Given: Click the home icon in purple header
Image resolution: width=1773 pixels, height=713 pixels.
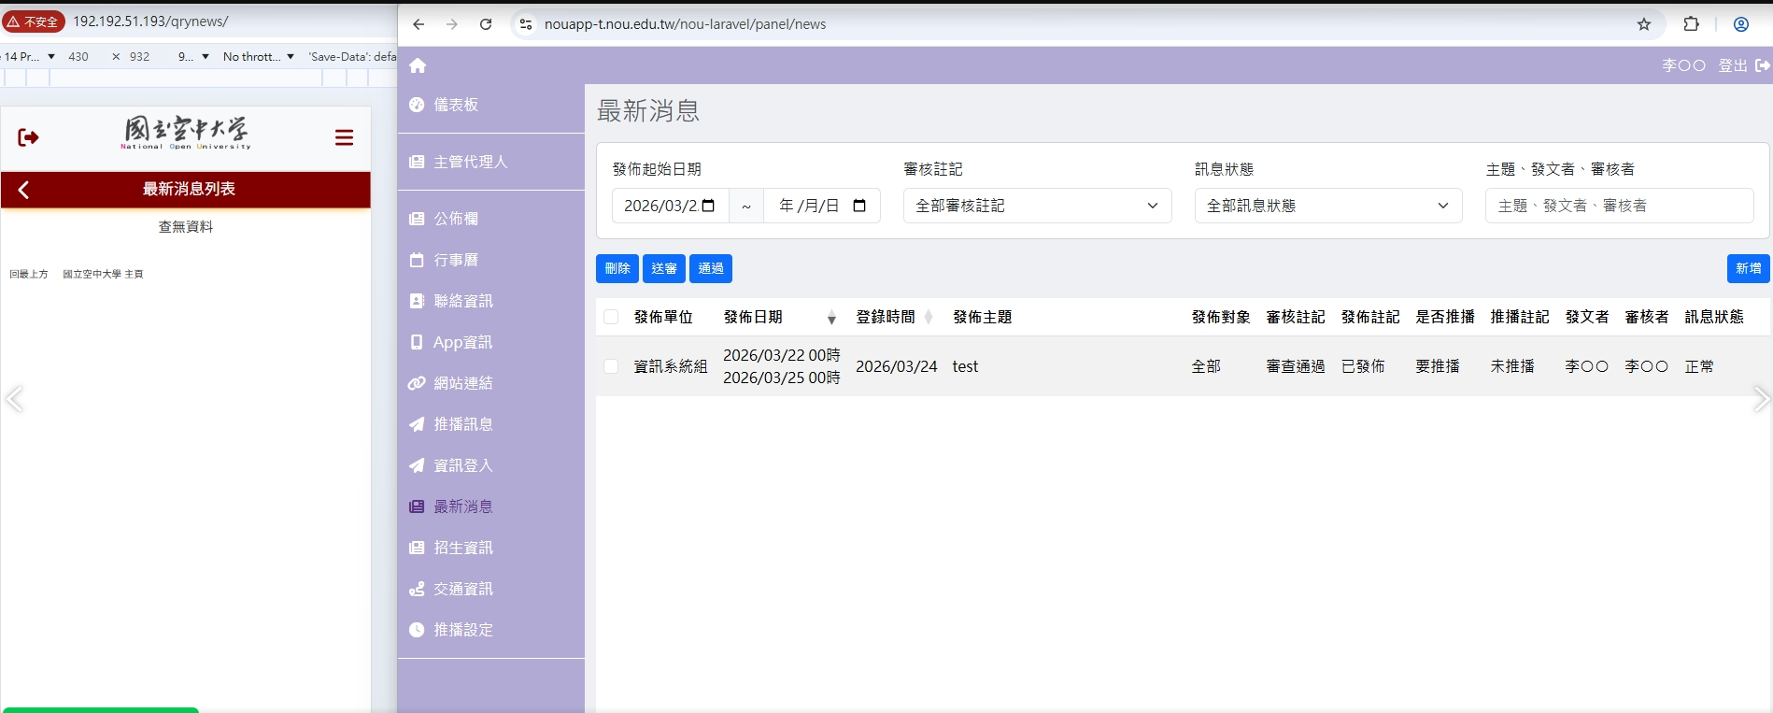Looking at the screenshot, I should [x=418, y=65].
